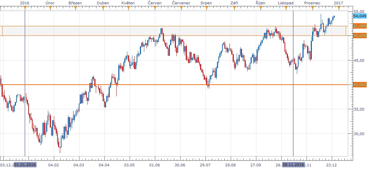This screenshot has height=169, width=372.
Task: Click the Listopad month label
Action: coord(286,3)
